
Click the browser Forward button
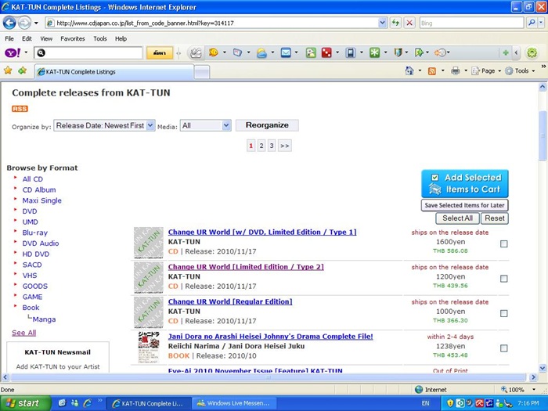pos(24,23)
